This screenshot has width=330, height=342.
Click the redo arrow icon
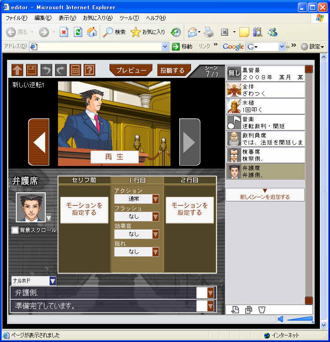click(x=61, y=70)
